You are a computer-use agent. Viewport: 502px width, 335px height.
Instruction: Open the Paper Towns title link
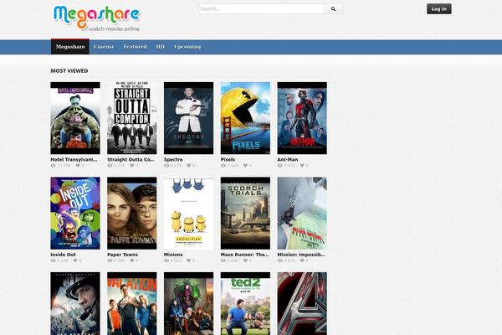[123, 255]
